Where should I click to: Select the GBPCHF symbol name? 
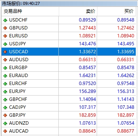click(x=18, y=99)
